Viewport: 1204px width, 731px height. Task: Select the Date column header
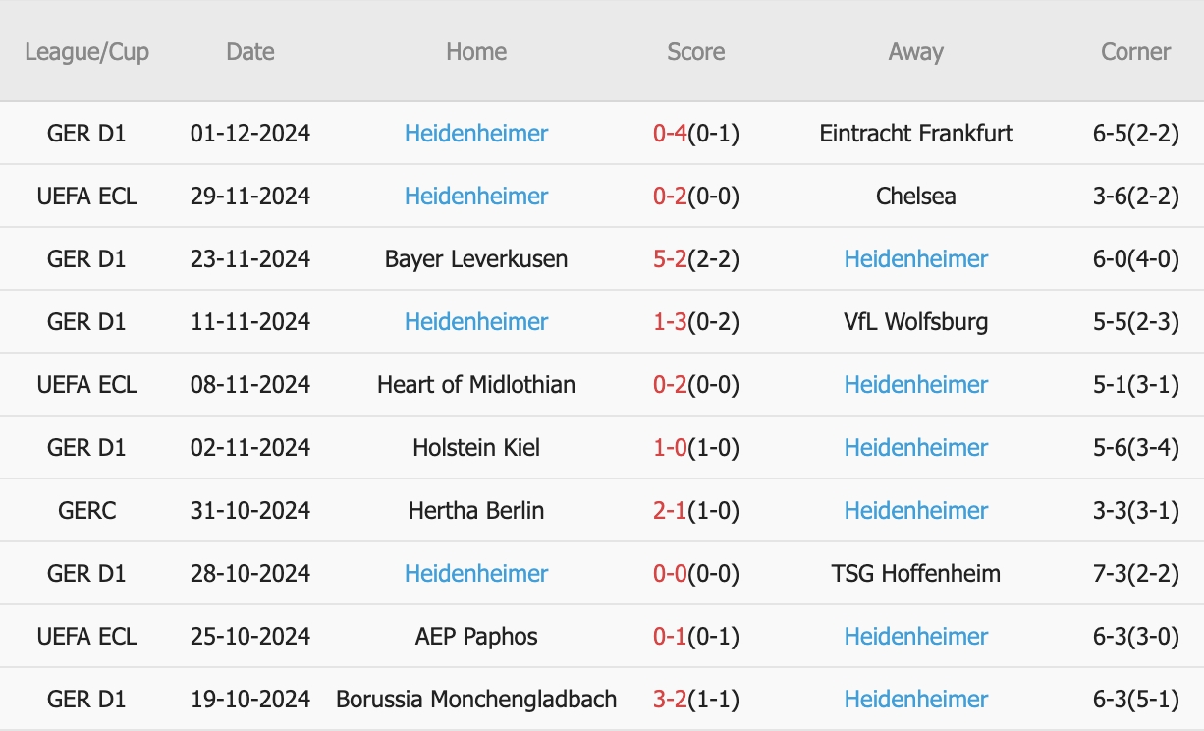250,52
